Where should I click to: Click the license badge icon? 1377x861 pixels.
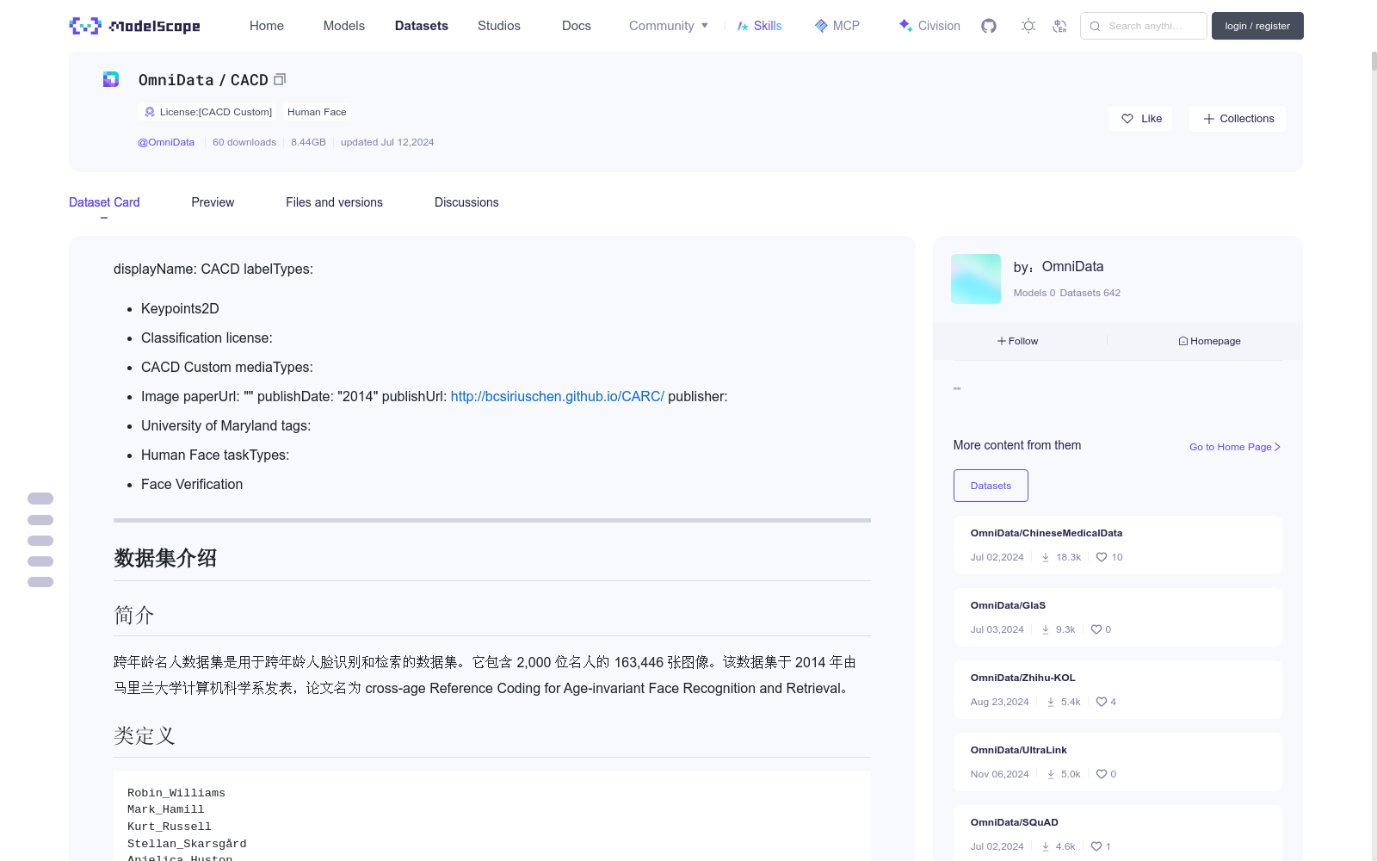[x=150, y=112]
